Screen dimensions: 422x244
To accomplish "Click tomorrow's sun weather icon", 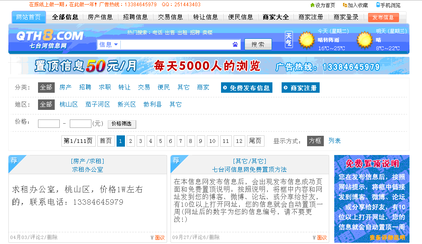I will tap(364, 40).
